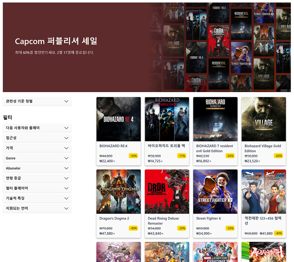Open BIOHAZARD 7 Gold Edition cover art
Image resolution: width=294 pixels, height=262 pixels.
click(x=215, y=119)
